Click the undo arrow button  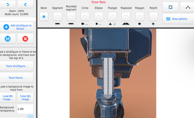pyautogui.click(x=8, y=5)
